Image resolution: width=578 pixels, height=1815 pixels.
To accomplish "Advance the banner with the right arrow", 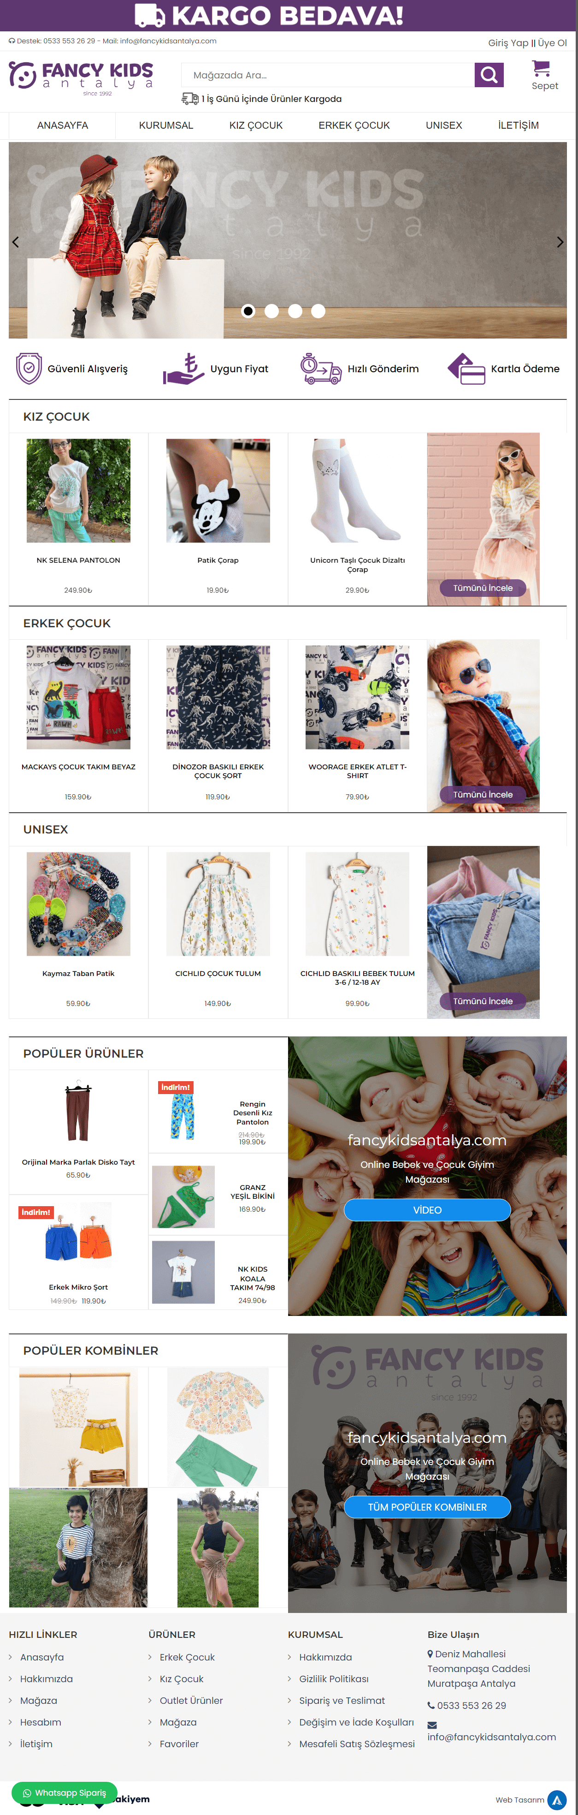I will tap(560, 242).
